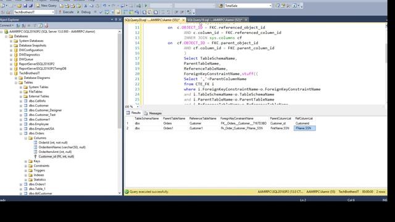
Task: Expand the System Databases node
Action: click(11, 41)
